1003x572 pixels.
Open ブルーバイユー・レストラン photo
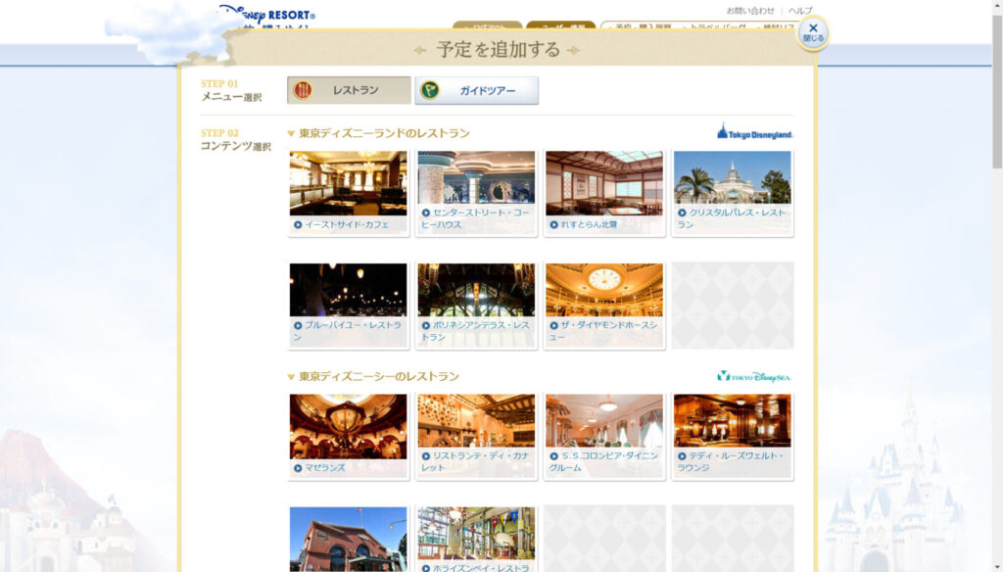[348, 290]
